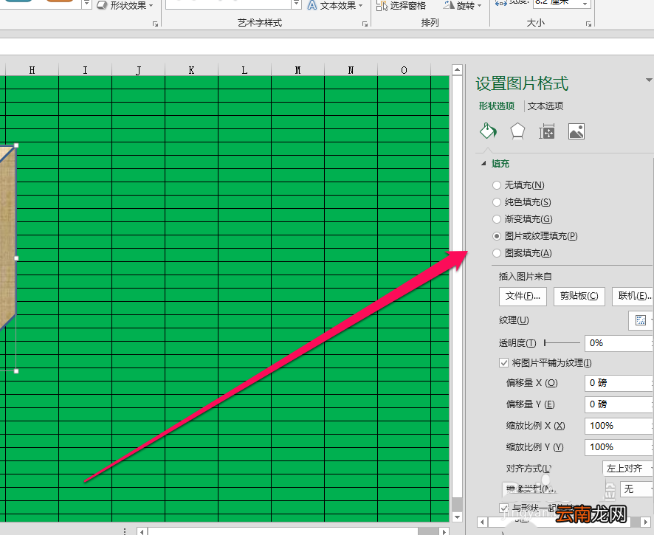
Task: Select 无填充(N) radio option
Action: click(x=496, y=184)
